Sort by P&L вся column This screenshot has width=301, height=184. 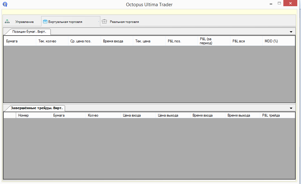pos(246,41)
